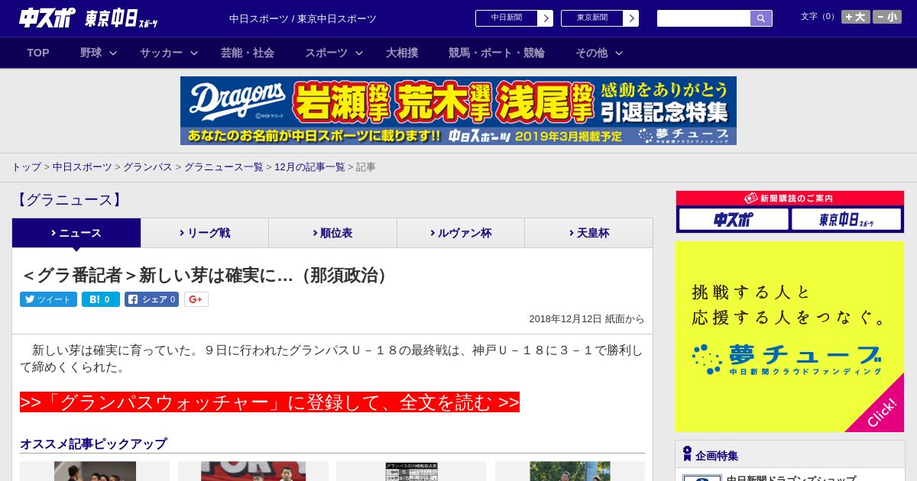The width and height of the screenshot is (917, 481).
Task: Click the 【グラニュース】 section heading
Action: click(x=69, y=200)
